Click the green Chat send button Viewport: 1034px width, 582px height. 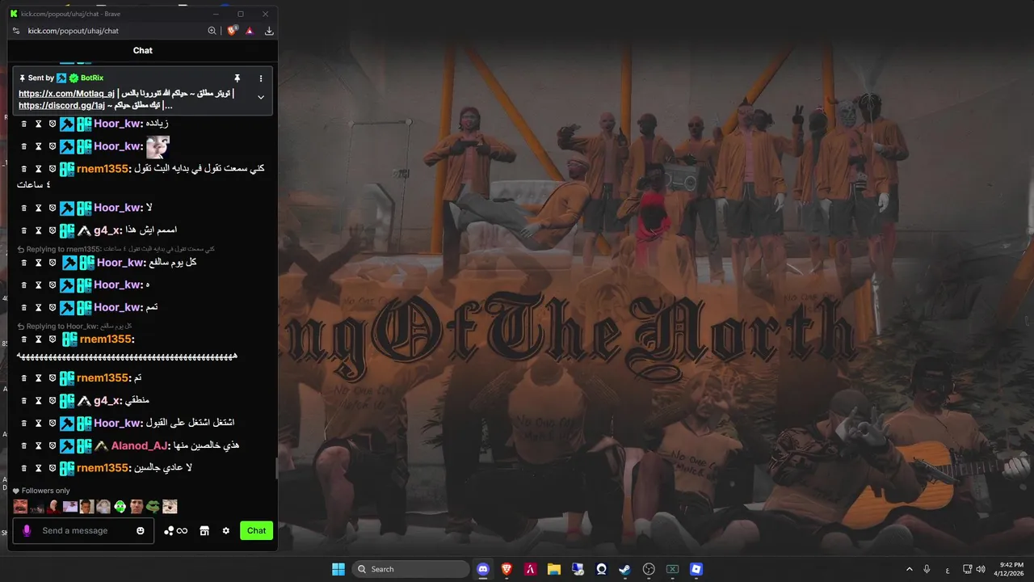(x=256, y=530)
